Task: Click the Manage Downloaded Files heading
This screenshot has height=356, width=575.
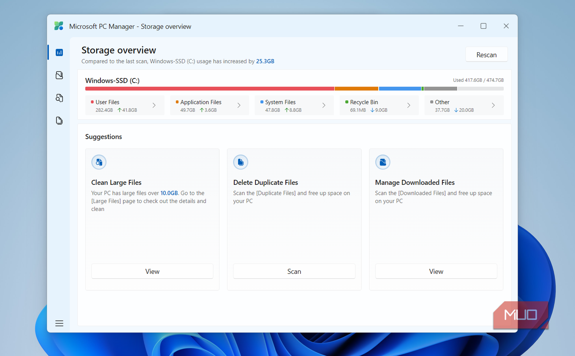Action: (x=415, y=183)
